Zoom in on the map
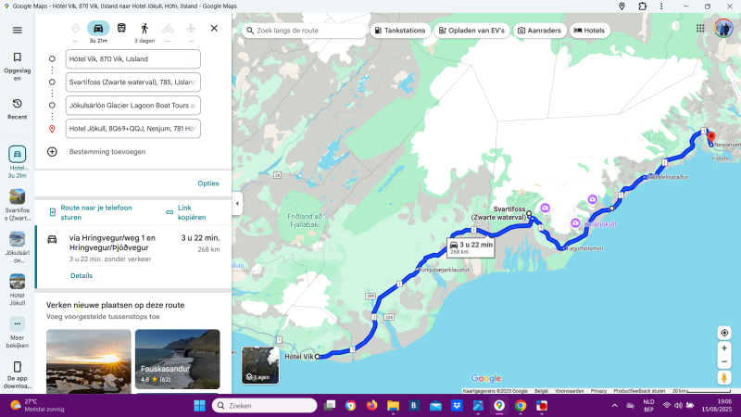 point(724,348)
